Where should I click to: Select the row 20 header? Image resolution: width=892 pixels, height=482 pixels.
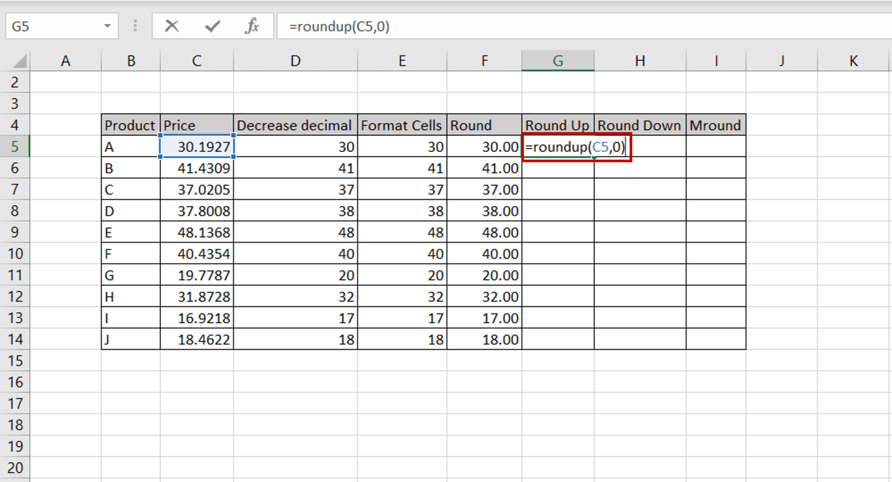click(x=15, y=468)
